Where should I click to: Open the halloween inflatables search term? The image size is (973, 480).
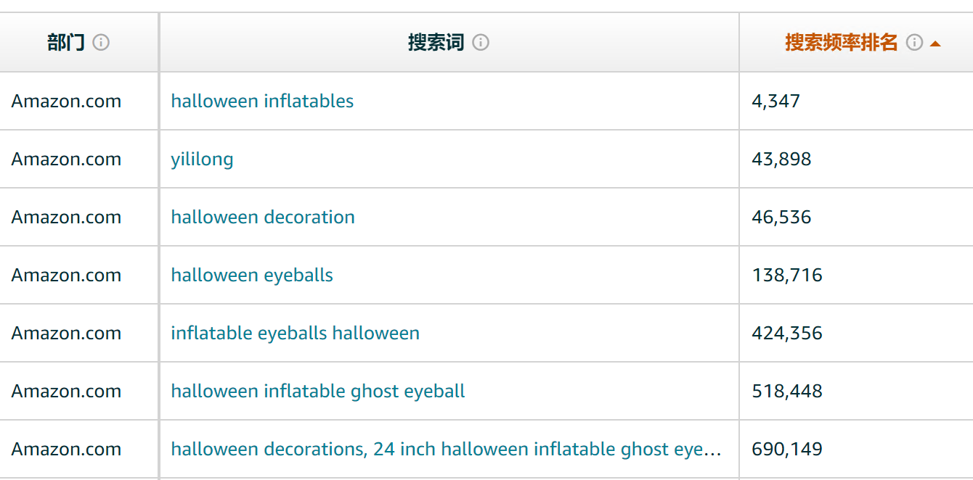[x=262, y=101]
